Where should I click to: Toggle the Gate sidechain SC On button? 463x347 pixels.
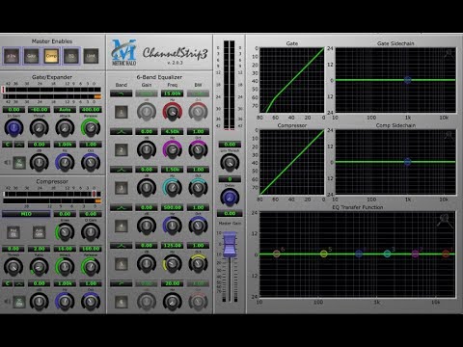coord(19,163)
